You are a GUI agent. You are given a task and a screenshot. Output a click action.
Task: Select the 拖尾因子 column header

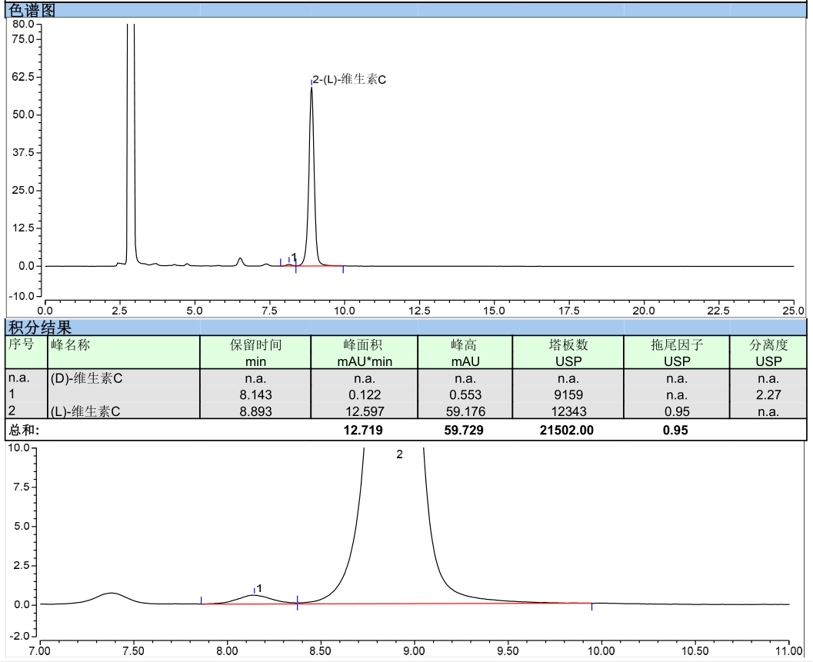click(x=676, y=352)
